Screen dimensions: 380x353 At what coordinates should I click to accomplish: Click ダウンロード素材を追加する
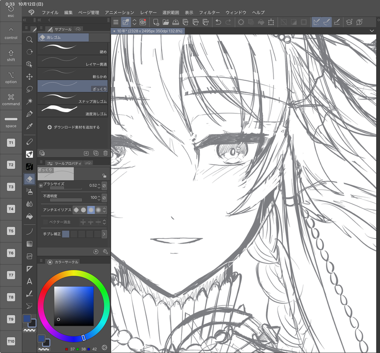point(74,127)
